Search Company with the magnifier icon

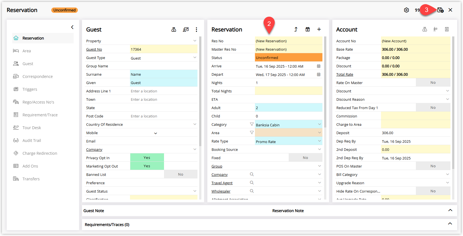click(x=252, y=174)
